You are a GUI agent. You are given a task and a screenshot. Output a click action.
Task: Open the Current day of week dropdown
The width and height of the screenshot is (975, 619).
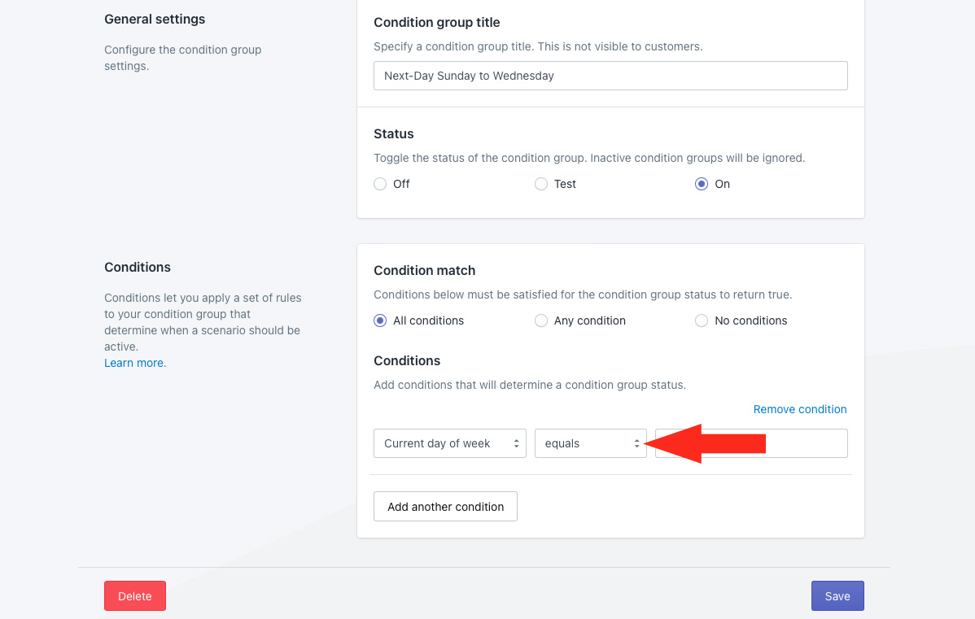(x=449, y=443)
